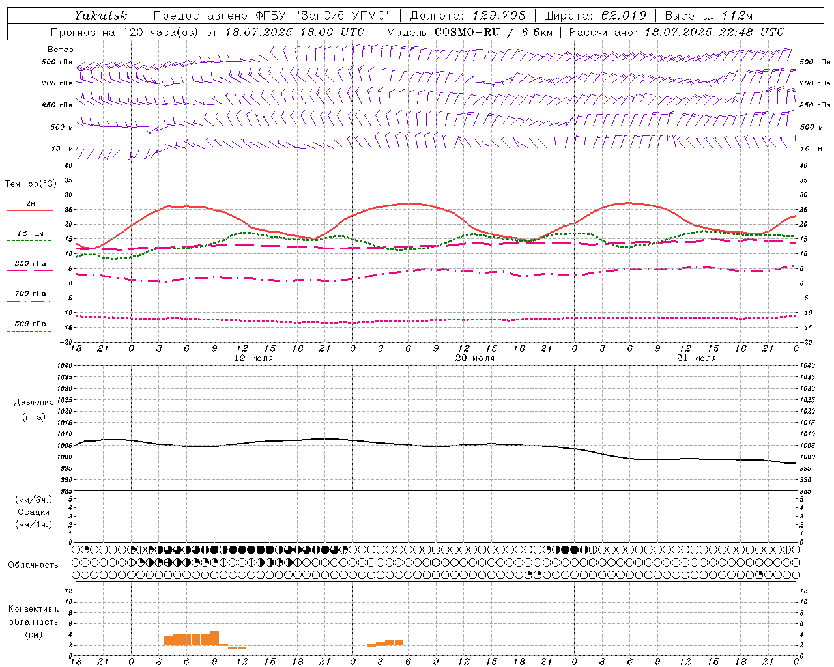Click the 10 м wind level label on the left
Screen dimensions: 834x667
pyautogui.click(x=62, y=149)
